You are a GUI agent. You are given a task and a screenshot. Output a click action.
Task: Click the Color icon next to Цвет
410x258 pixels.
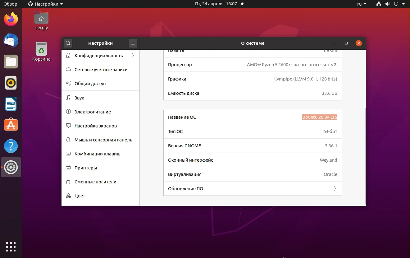pos(68,196)
